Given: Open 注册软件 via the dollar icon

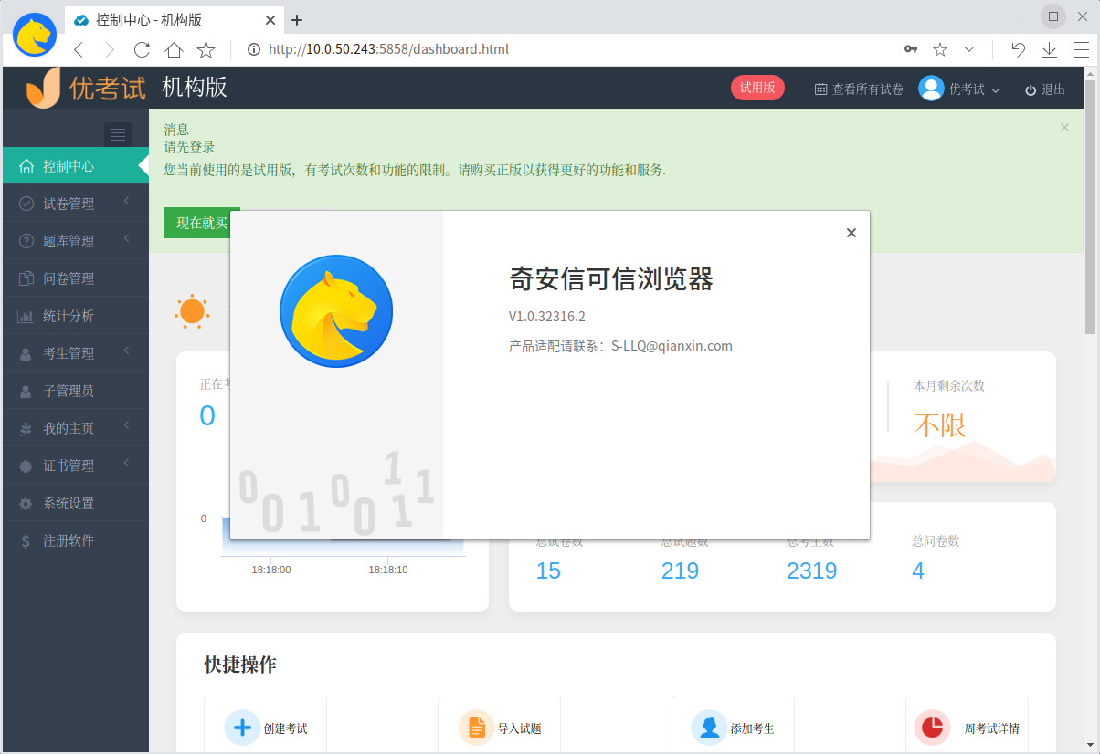Looking at the screenshot, I should (x=25, y=539).
